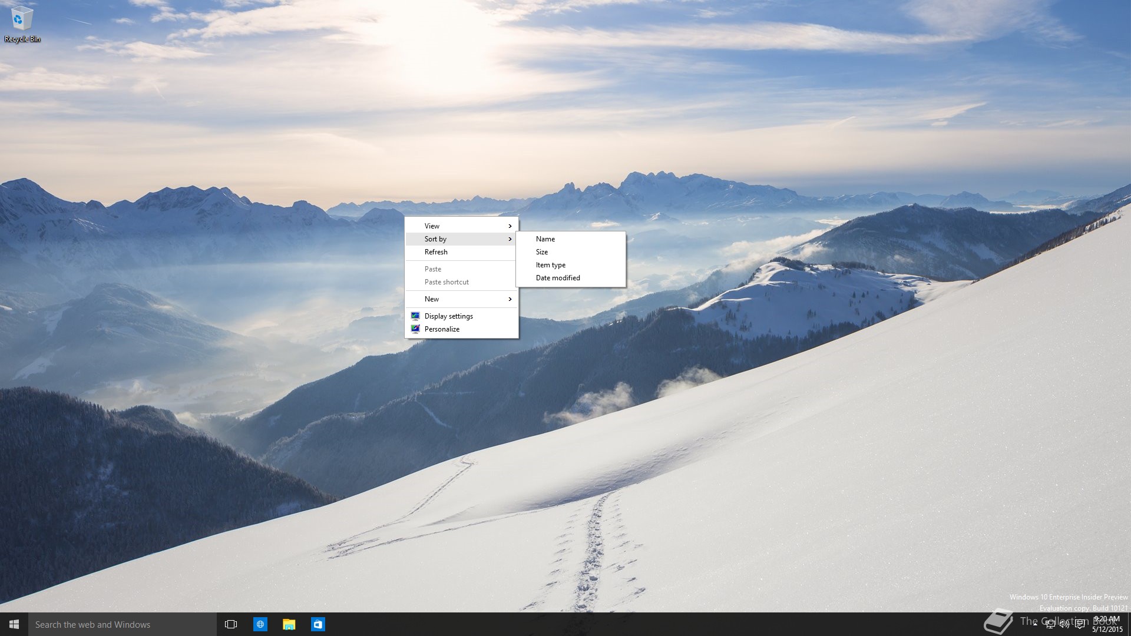
Task: Open Display settings from context menu
Action: [462, 316]
